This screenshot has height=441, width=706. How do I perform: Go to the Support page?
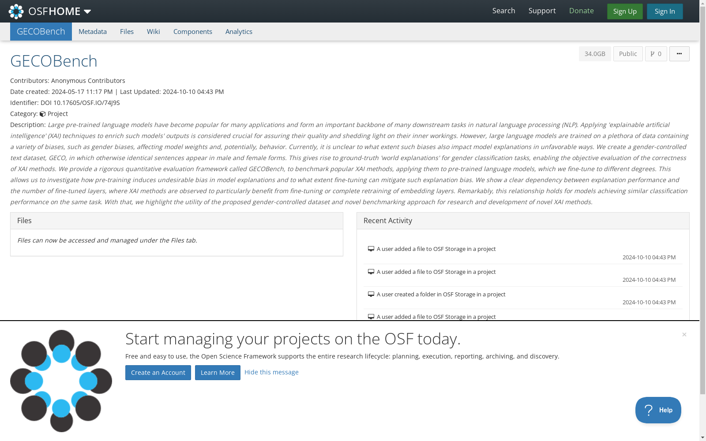coord(542,11)
